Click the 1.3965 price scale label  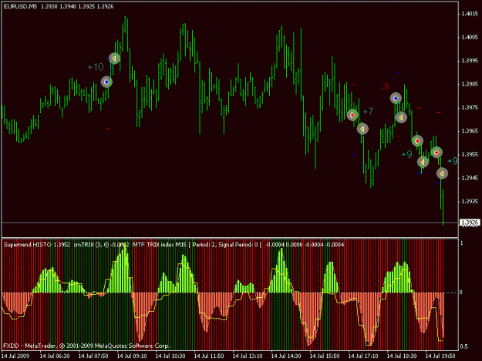pos(470,131)
